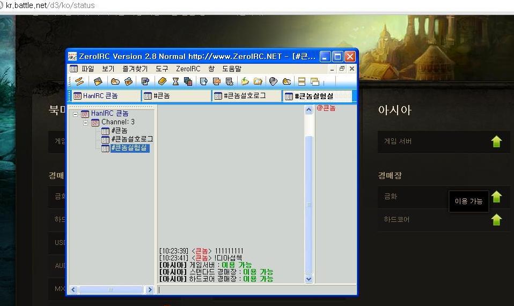Select the #큰놈실험실 tab

317,96
